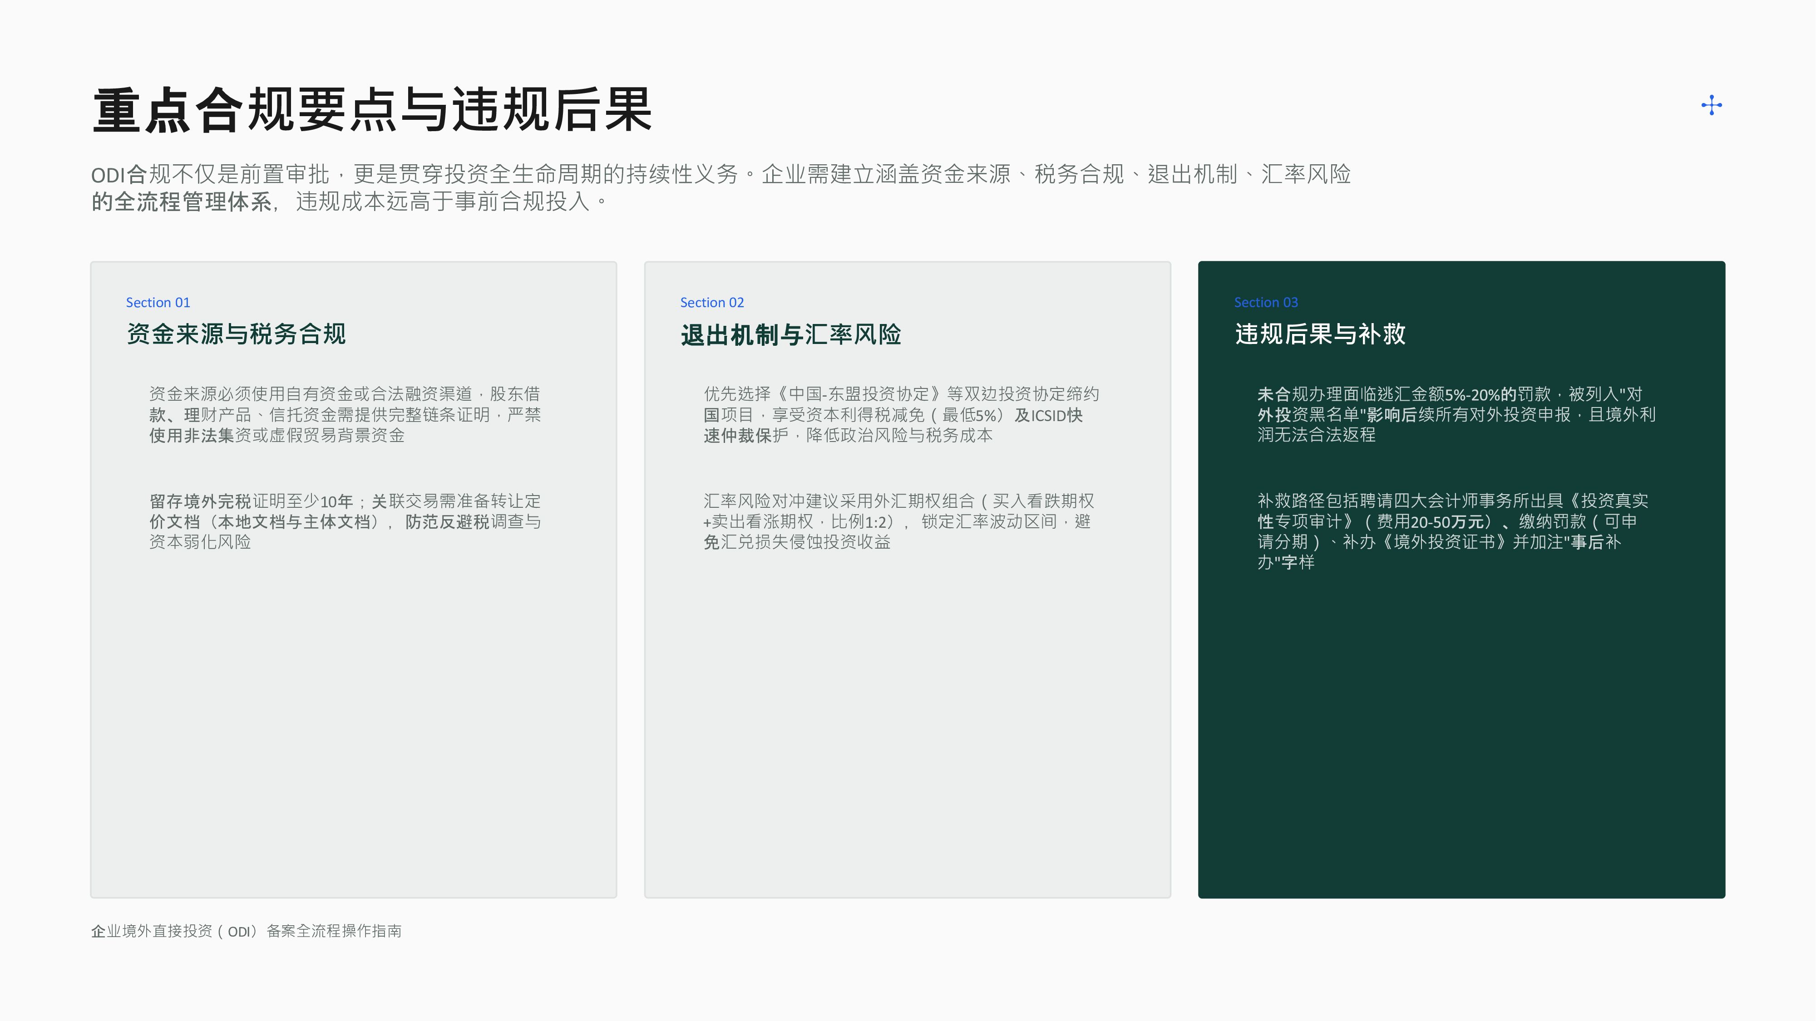Screen dimensions: 1816x1021
Task: Click the Section 03 label
Action: (x=1266, y=302)
